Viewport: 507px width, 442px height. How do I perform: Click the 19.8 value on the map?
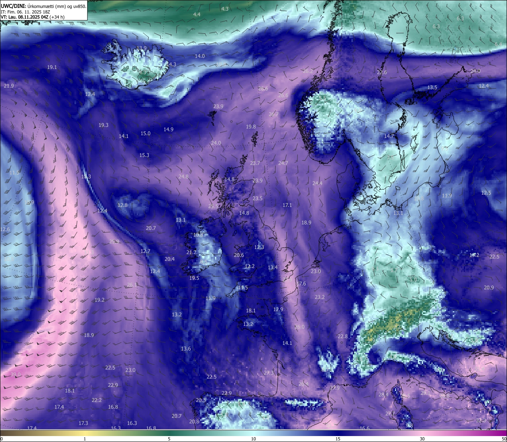[251, 127]
